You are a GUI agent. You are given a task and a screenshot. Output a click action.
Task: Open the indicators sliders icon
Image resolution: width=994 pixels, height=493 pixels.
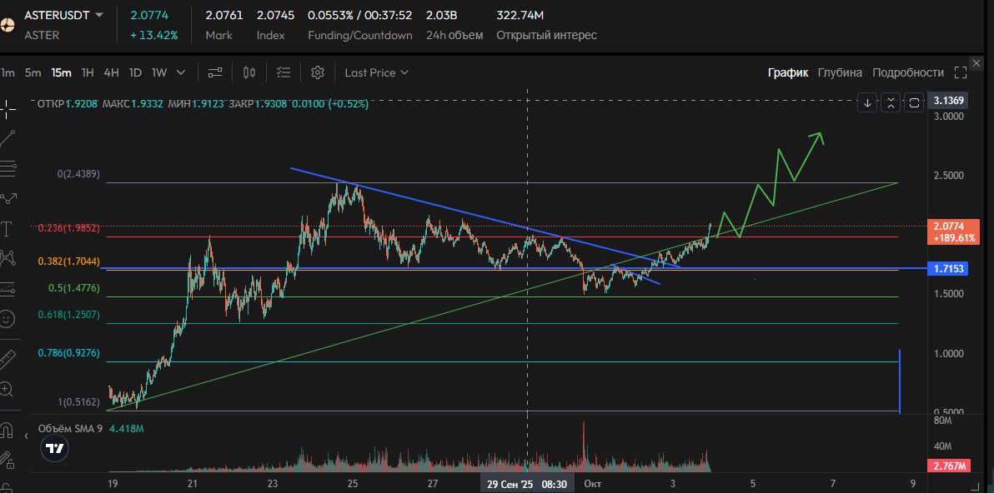215,72
